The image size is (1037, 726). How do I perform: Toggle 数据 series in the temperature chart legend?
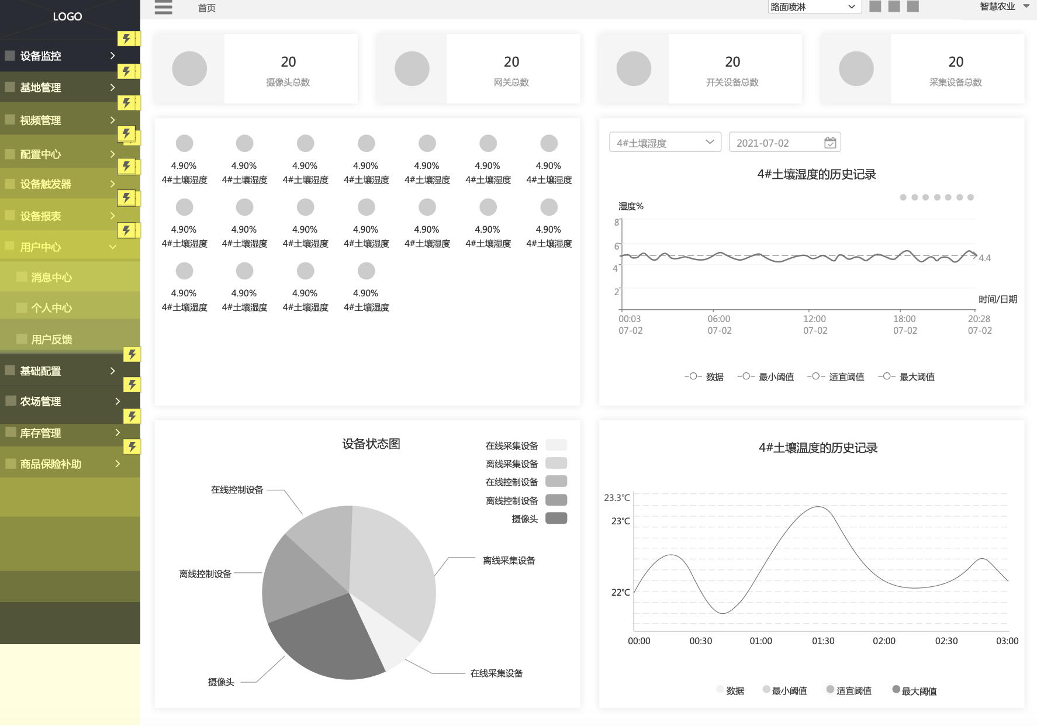pyautogui.click(x=730, y=690)
